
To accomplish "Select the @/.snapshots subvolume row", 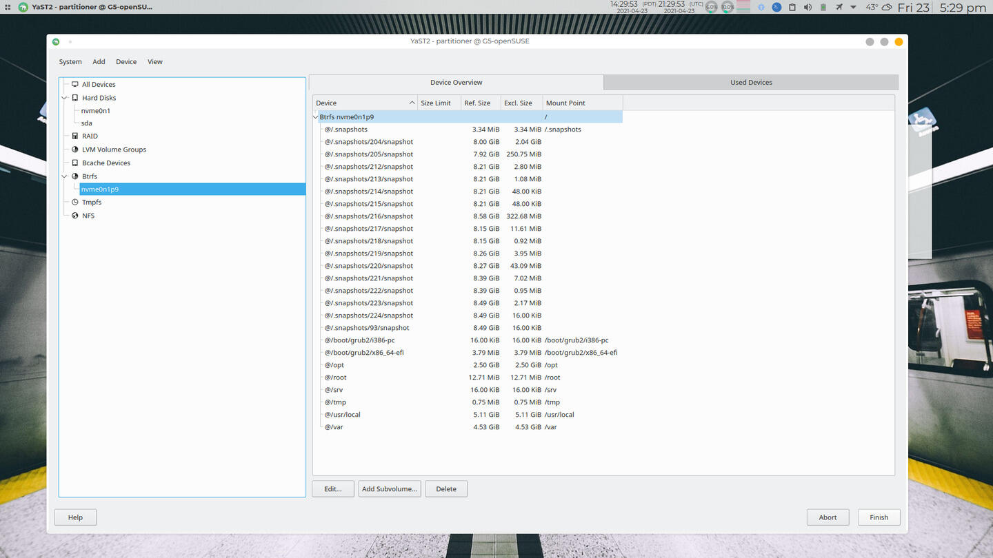I will point(468,130).
